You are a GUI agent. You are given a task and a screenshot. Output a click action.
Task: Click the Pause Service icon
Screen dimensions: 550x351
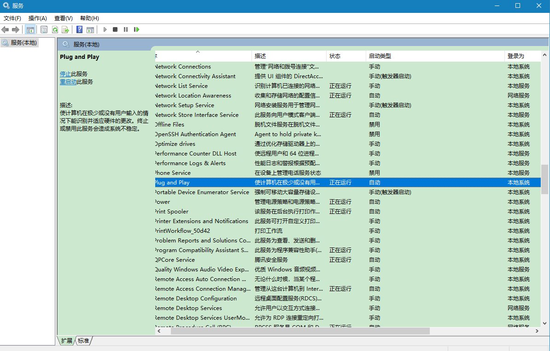[126, 30]
